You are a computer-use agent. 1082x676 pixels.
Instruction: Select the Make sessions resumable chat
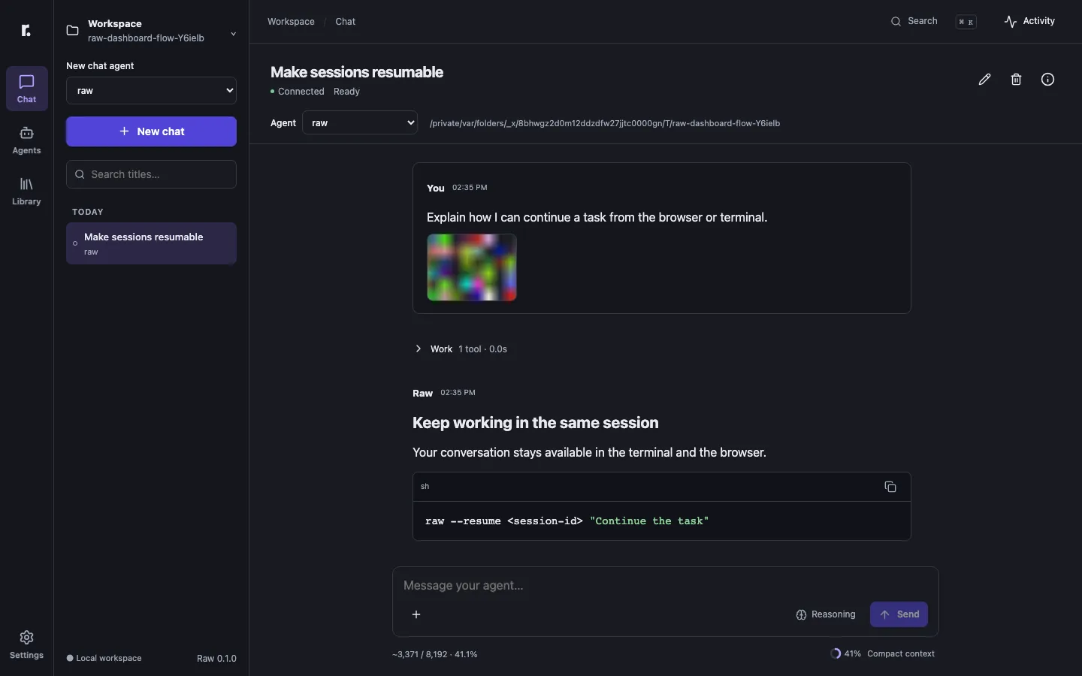152,243
